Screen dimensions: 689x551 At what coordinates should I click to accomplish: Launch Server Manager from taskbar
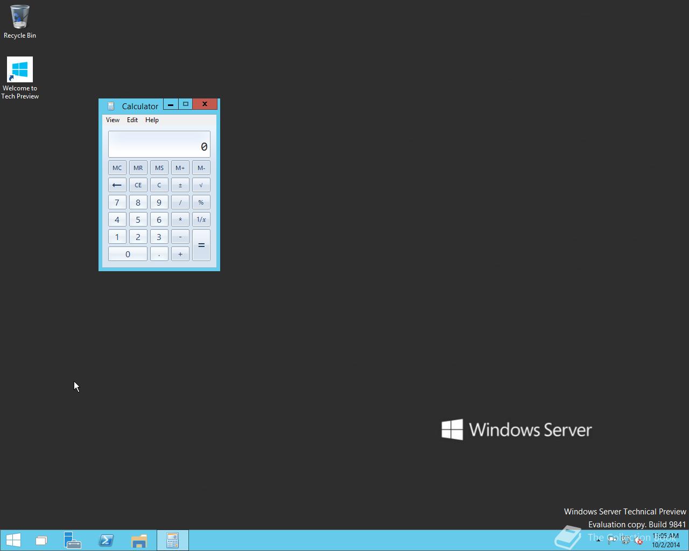(72, 540)
